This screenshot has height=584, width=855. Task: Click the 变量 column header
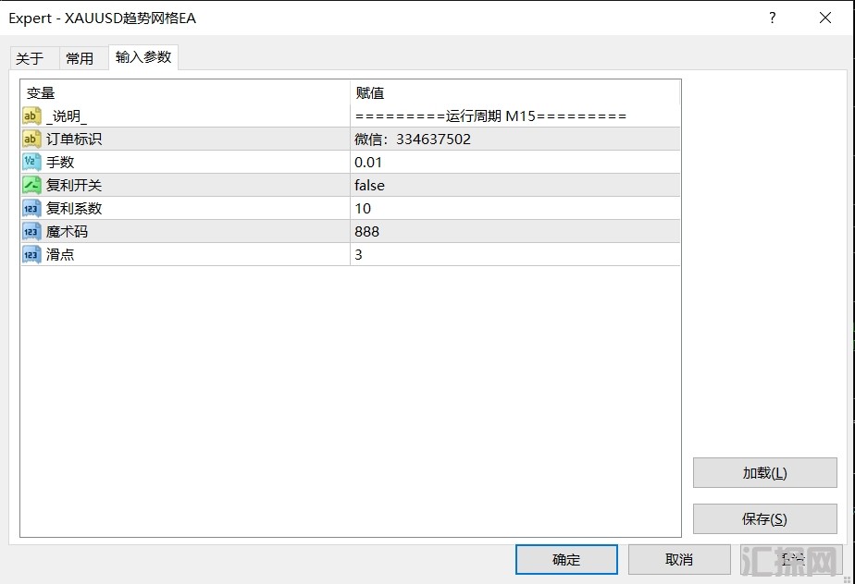[185, 92]
